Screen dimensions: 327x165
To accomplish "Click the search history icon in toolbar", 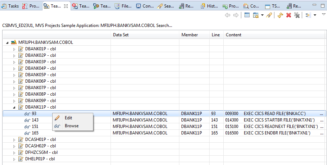I will 256,15.
